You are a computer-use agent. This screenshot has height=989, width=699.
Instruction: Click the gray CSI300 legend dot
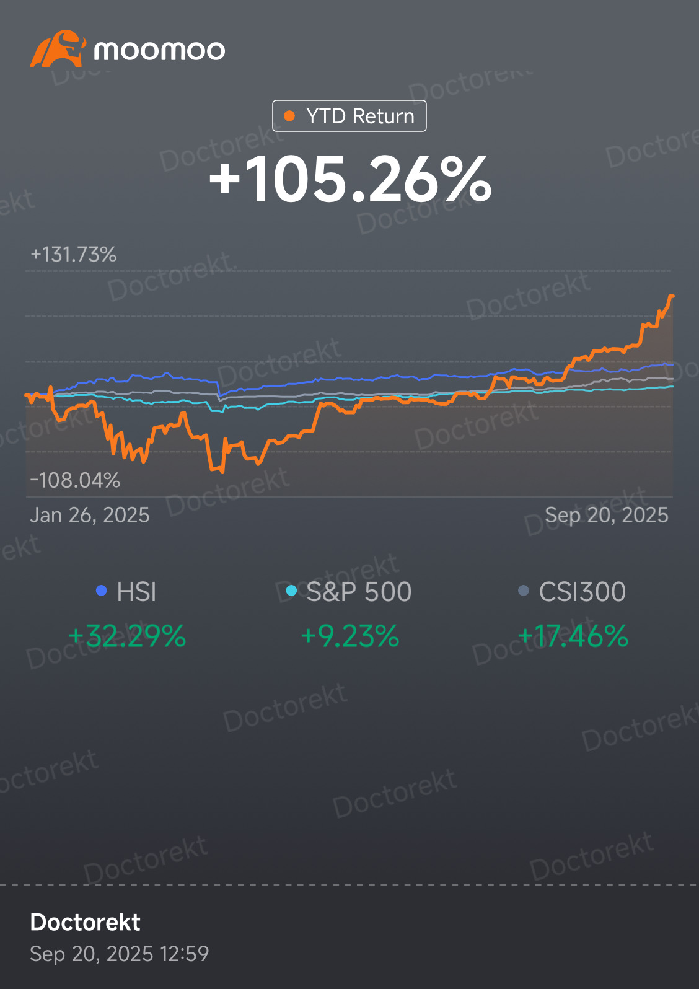pos(524,591)
